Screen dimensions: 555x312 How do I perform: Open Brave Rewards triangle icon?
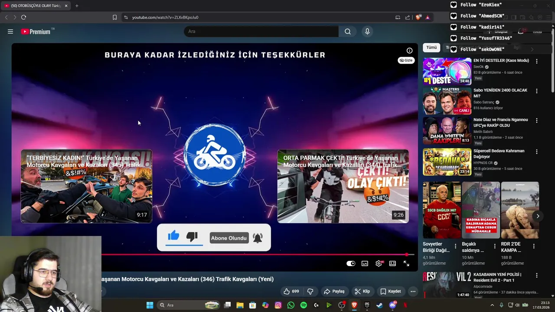point(428,17)
